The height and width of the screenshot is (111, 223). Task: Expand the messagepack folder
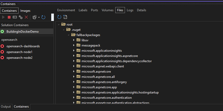tap(74, 45)
